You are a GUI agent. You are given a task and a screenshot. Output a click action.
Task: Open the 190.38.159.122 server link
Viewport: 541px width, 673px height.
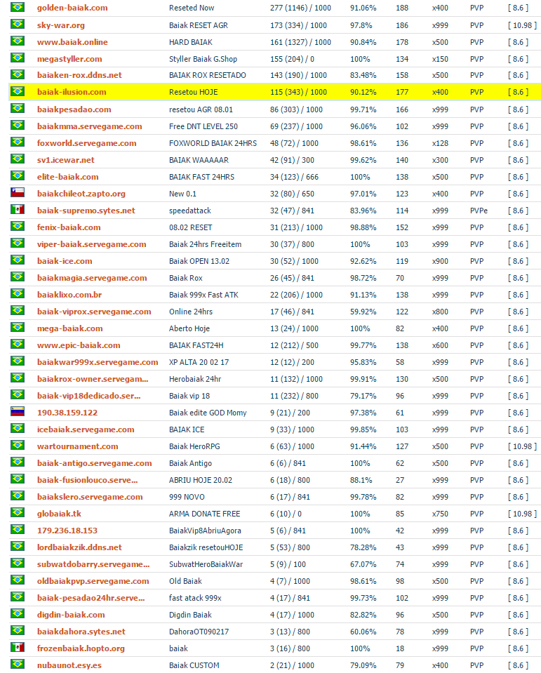click(67, 413)
